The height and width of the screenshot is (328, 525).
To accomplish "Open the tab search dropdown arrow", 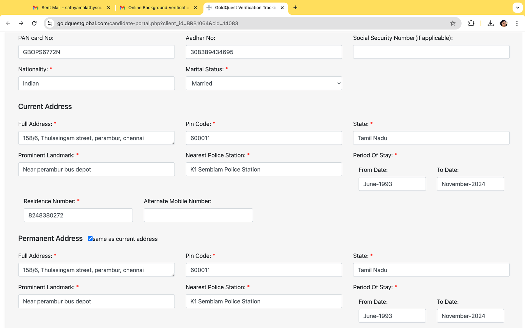I will click(x=517, y=8).
